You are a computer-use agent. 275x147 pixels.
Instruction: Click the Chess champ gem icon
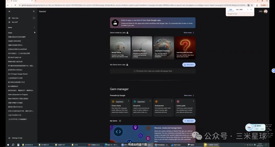tap(113, 101)
